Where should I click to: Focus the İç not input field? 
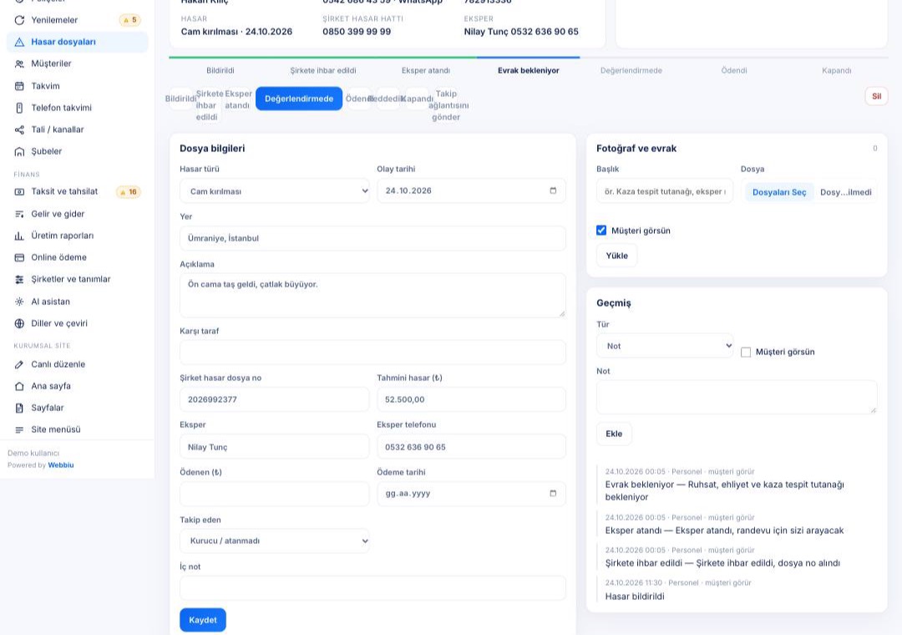(372, 588)
